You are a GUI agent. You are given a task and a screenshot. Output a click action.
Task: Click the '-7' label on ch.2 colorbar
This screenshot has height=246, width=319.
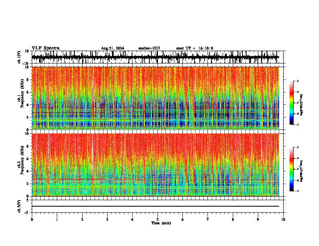[297, 191]
